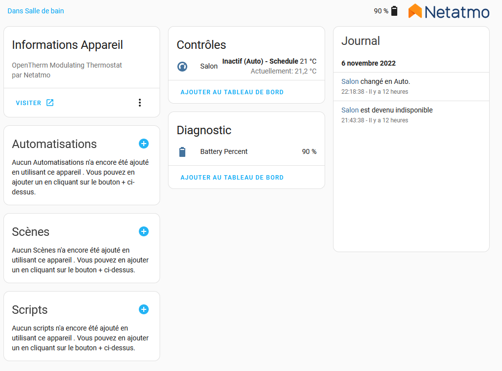Open the Dans Salle de bain area link

point(36,11)
